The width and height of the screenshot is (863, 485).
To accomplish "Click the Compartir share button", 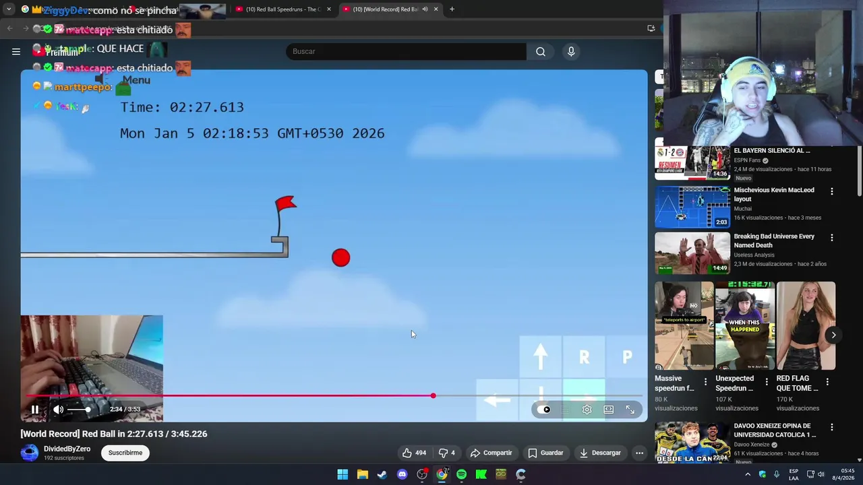I will [x=491, y=453].
